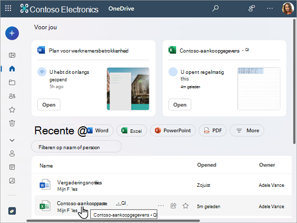Image resolution: width=297 pixels, height=223 pixels.
Task: Filter recent files by PDF
Action: tap(213, 130)
